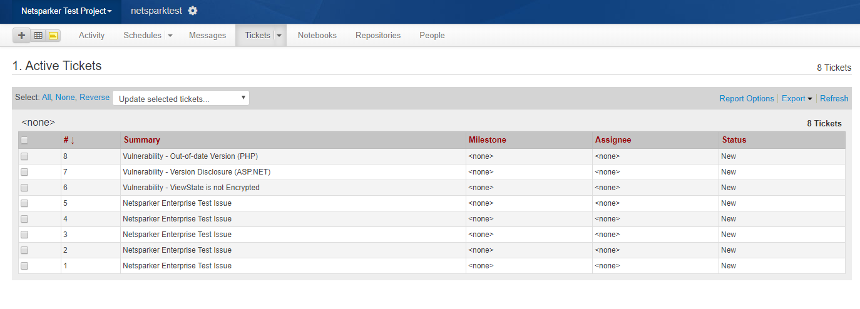Select checkbox for ticket 6
The image size is (860, 309).
(x=24, y=188)
